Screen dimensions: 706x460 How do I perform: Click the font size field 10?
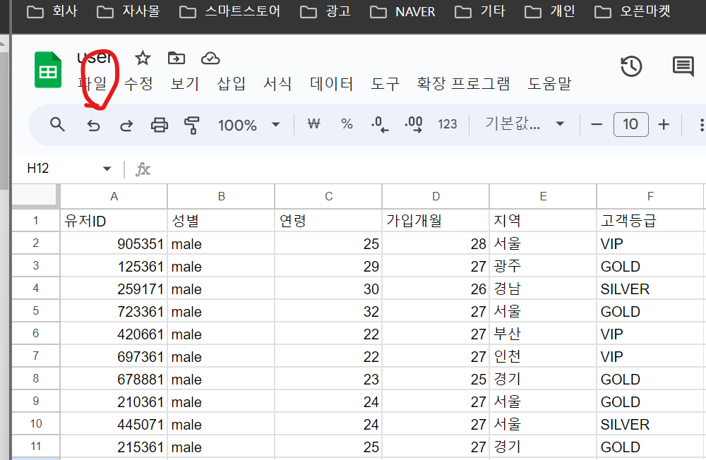pyautogui.click(x=630, y=124)
